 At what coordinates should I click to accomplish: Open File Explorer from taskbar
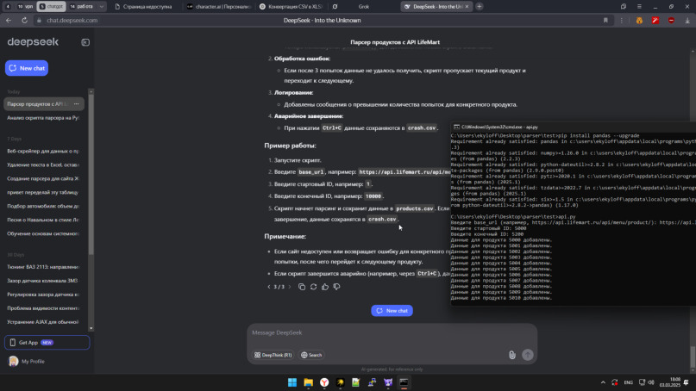coord(309,382)
